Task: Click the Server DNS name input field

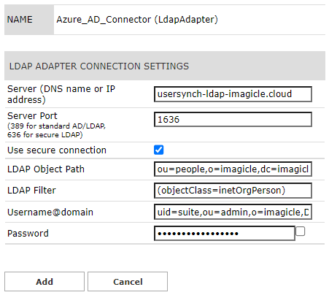Action: pyautogui.click(x=233, y=94)
